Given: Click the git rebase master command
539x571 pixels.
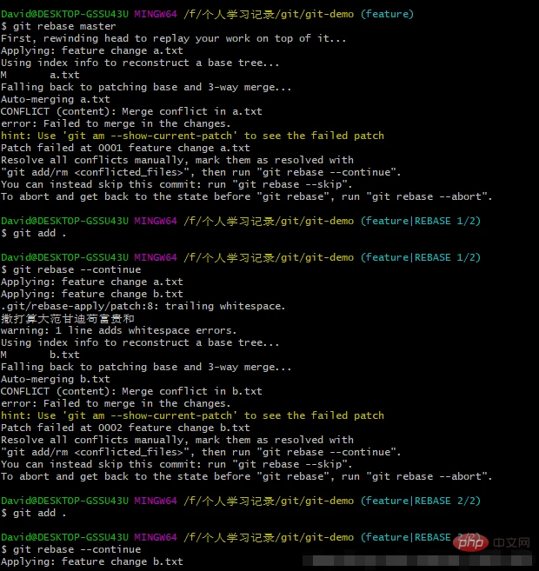Looking at the screenshot, I should point(52,26).
